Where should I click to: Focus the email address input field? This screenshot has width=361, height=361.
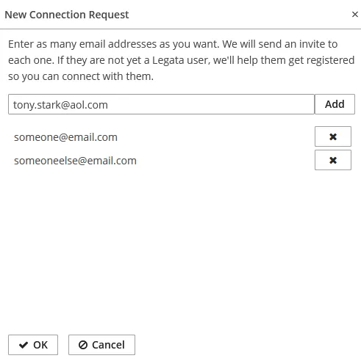click(x=161, y=104)
